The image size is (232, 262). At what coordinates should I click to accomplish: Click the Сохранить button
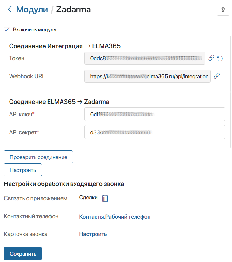pos(23,254)
